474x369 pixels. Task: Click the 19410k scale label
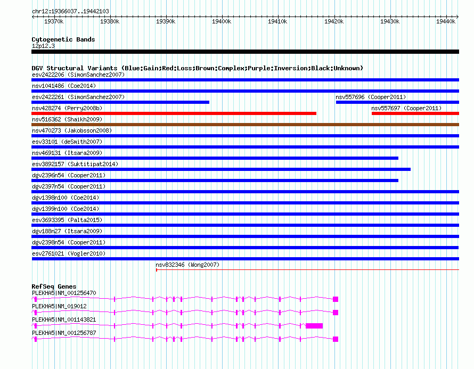tap(277, 21)
